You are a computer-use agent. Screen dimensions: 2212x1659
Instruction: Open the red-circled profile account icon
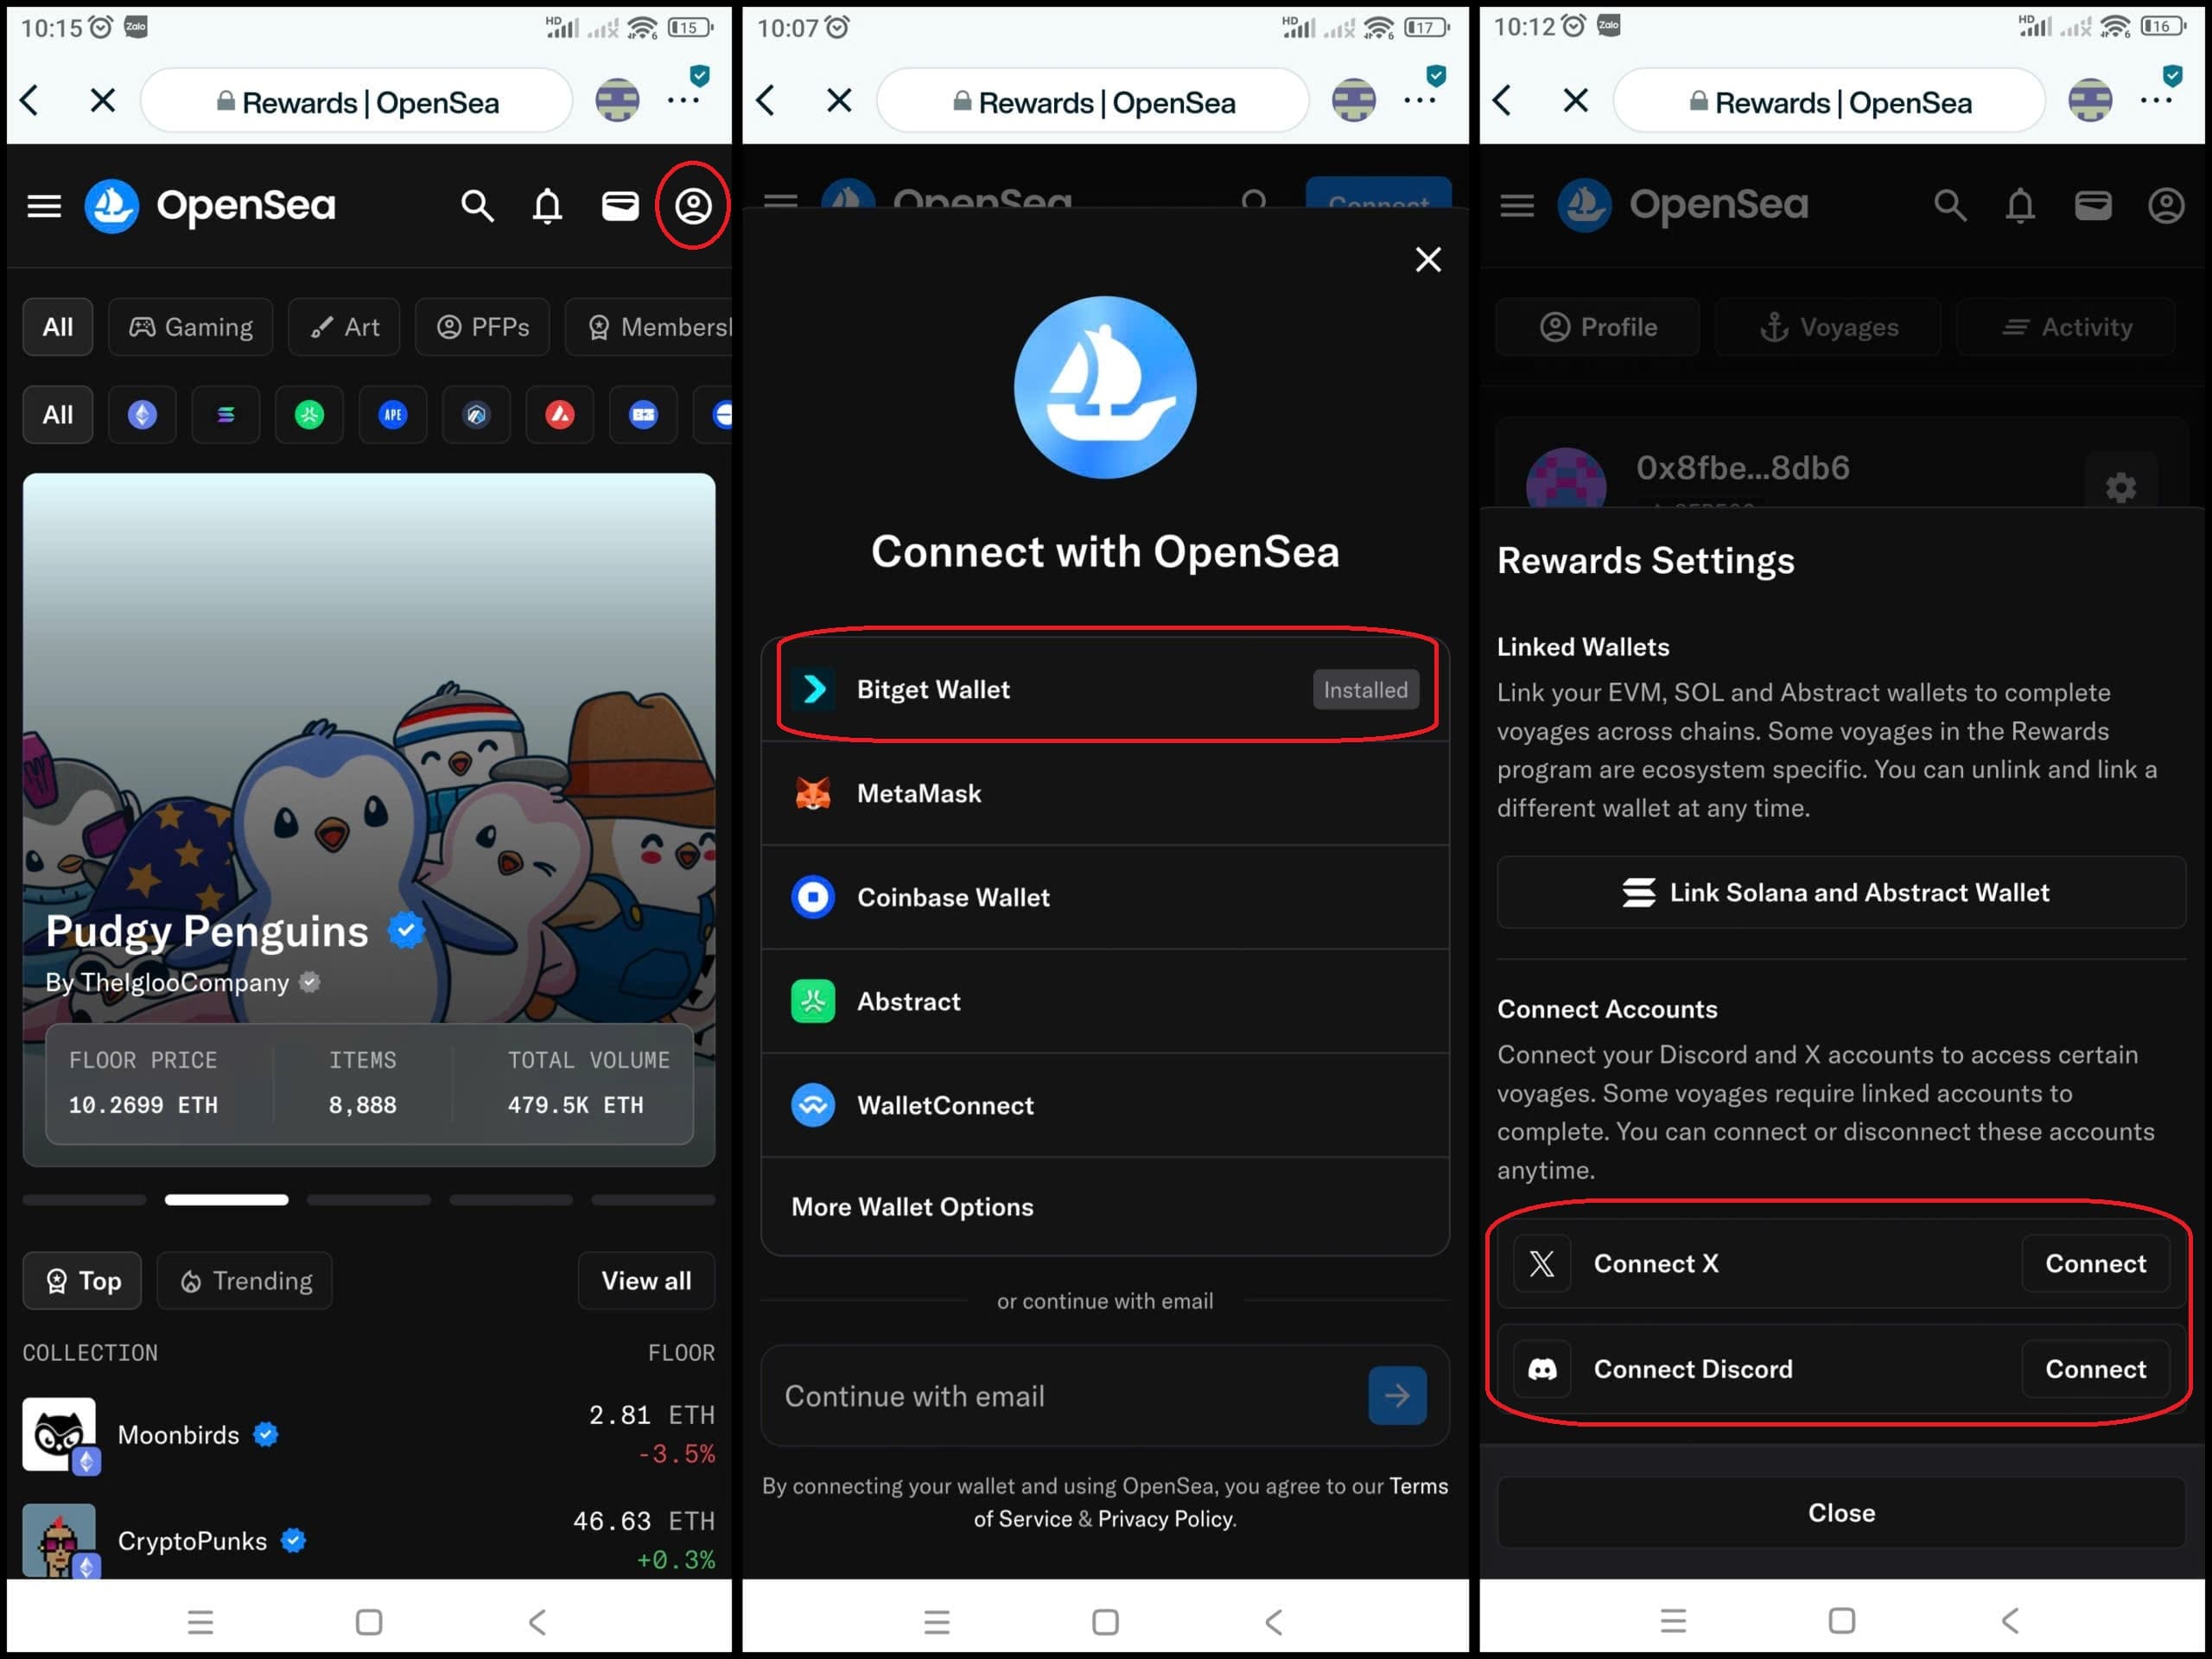coord(693,206)
